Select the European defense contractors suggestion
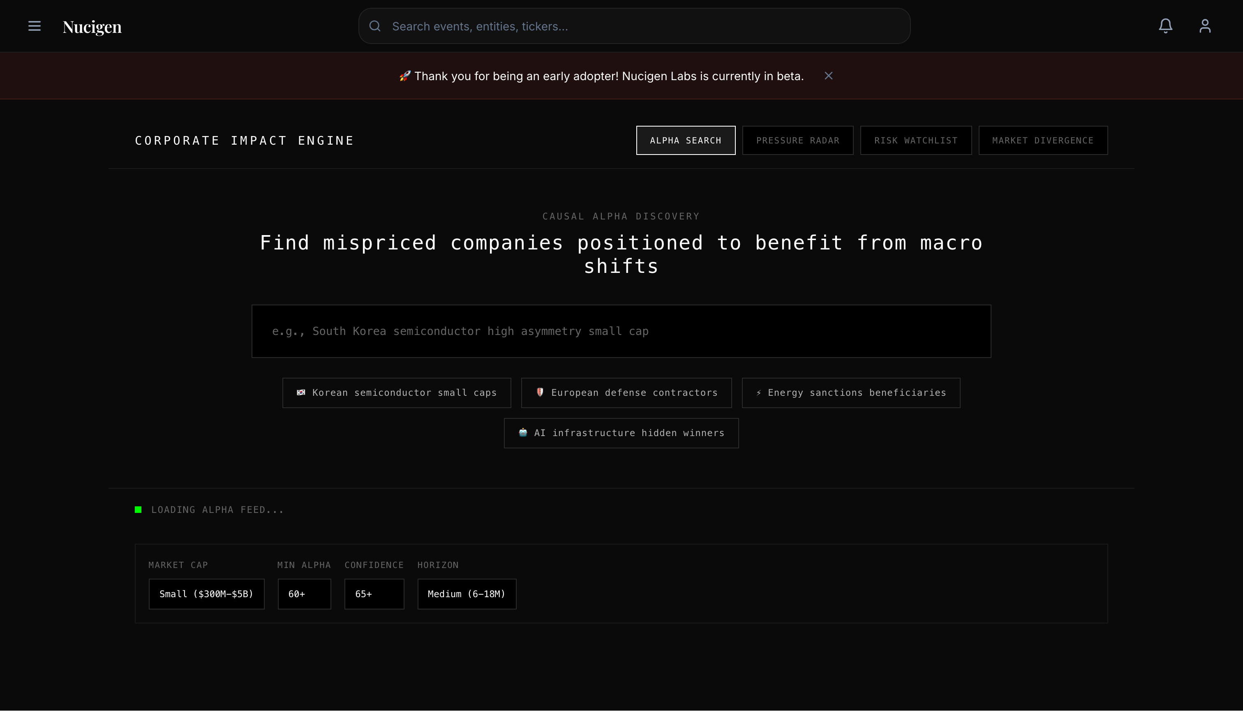The width and height of the screenshot is (1243, 711). pos(626,392)
